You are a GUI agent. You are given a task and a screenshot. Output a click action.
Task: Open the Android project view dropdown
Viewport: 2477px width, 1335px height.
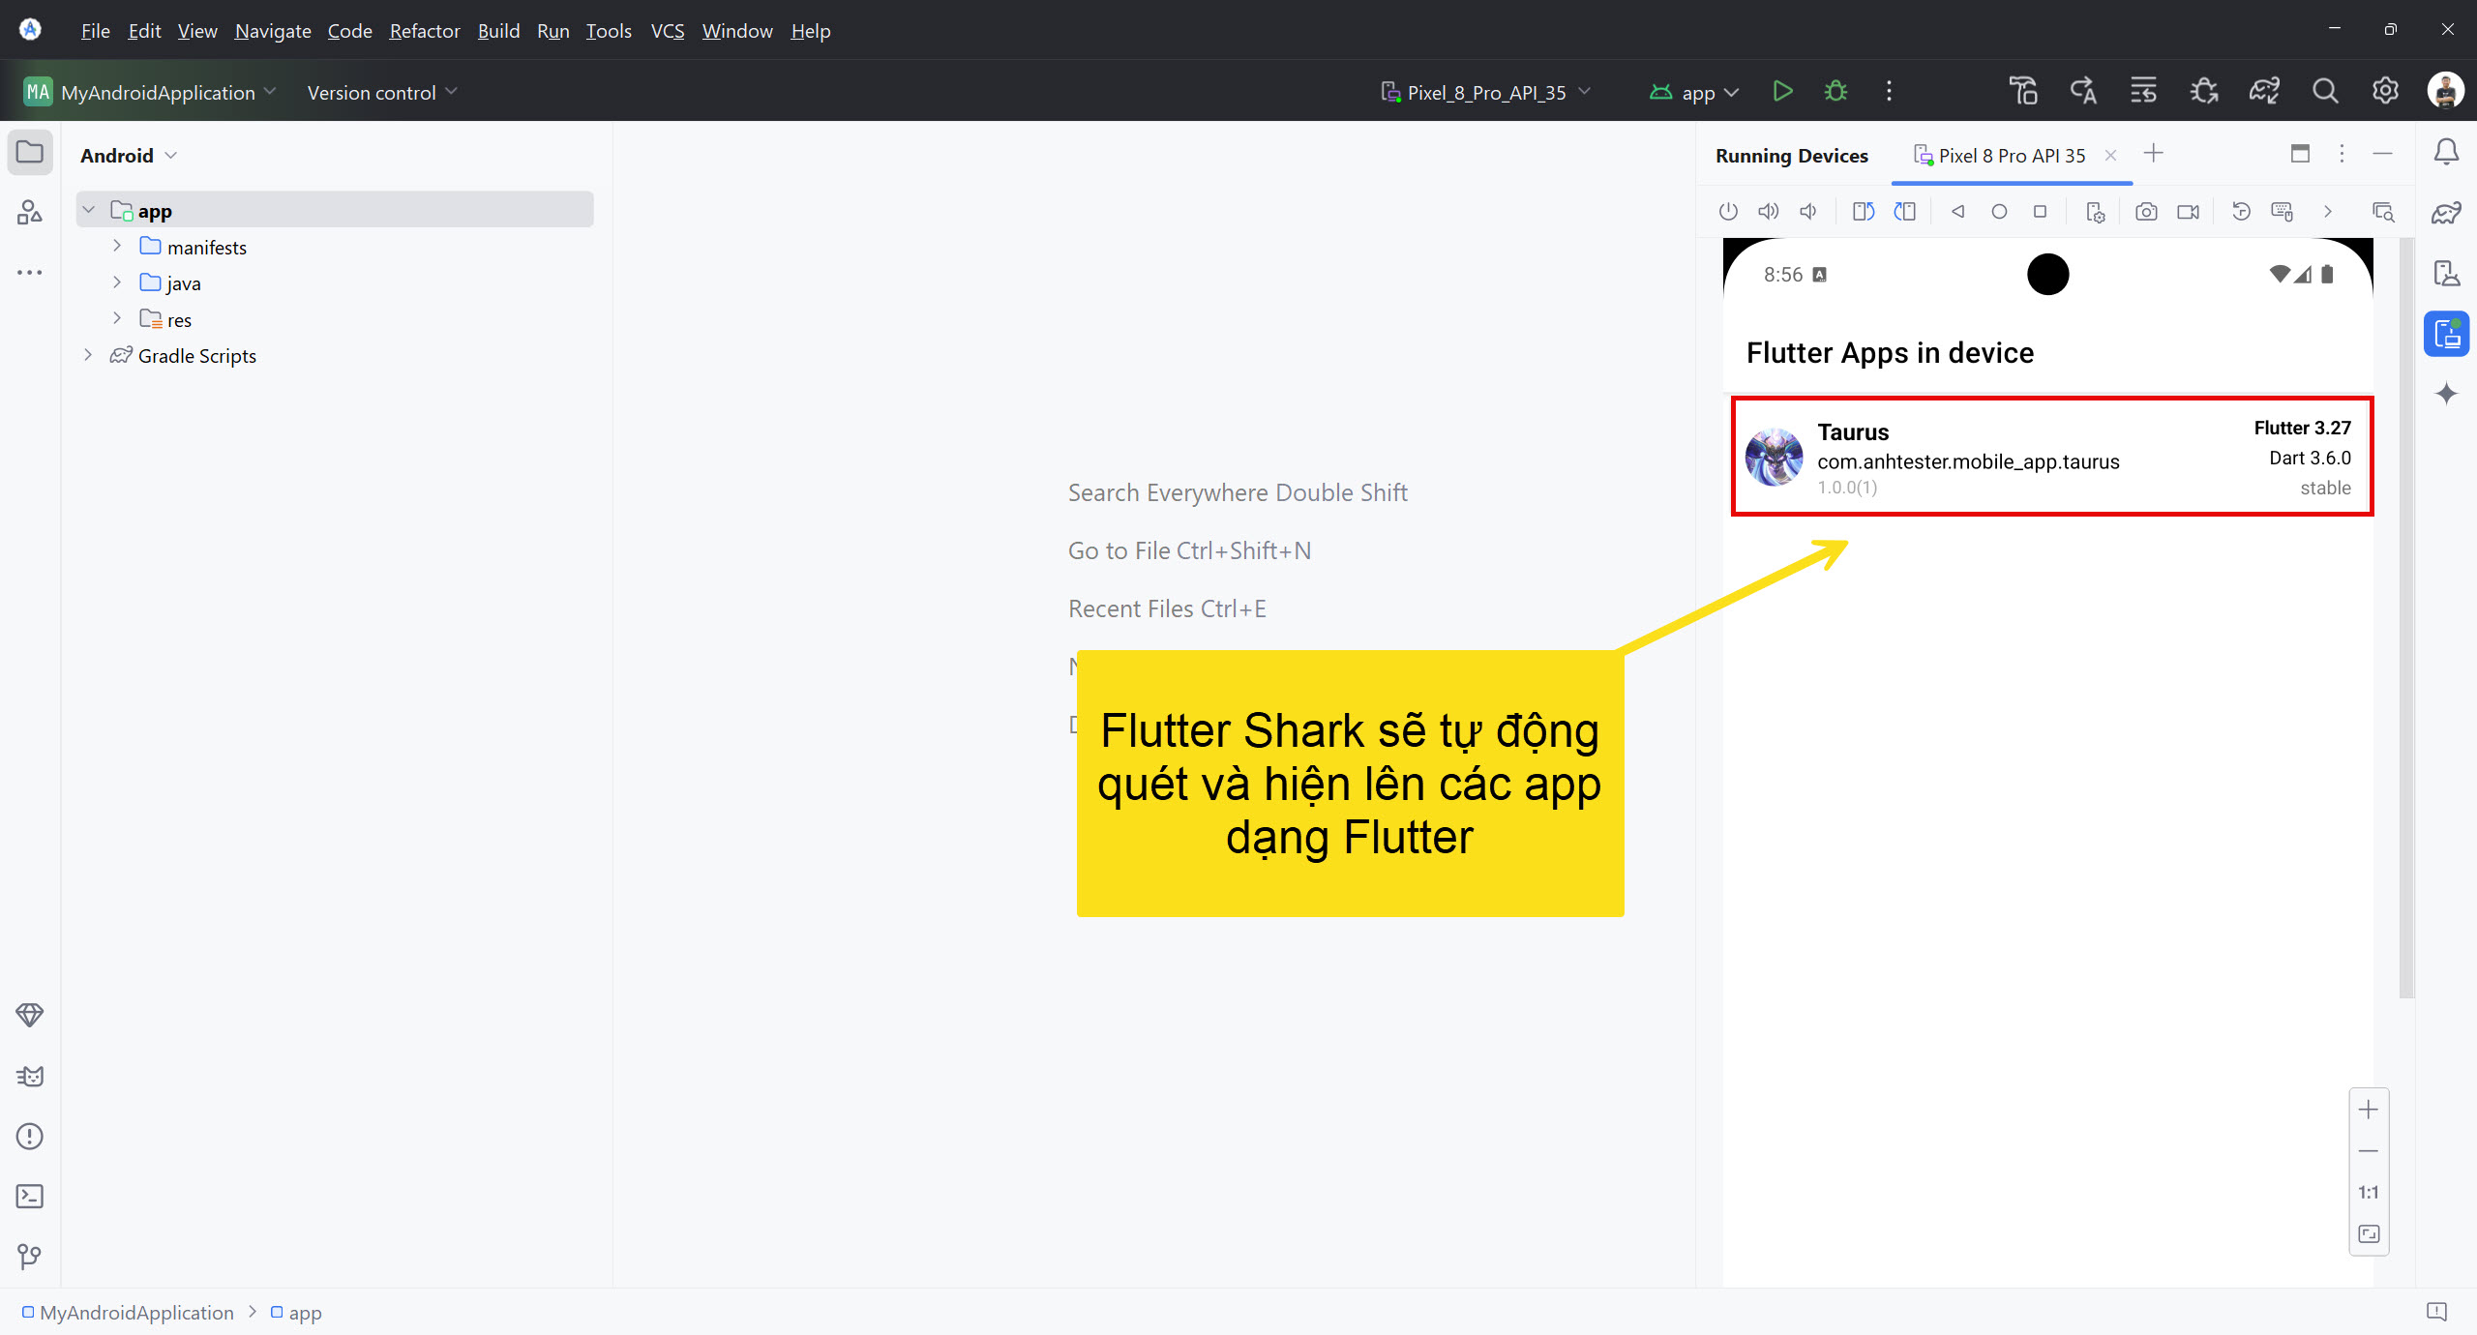click(129, 156)
